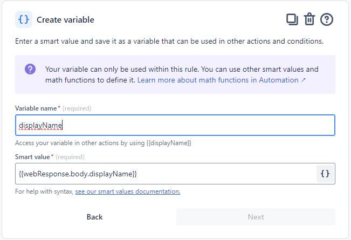Click the purple info question mark icon
The height and width of the screenshot is (240, 351).
pos(31,70)
